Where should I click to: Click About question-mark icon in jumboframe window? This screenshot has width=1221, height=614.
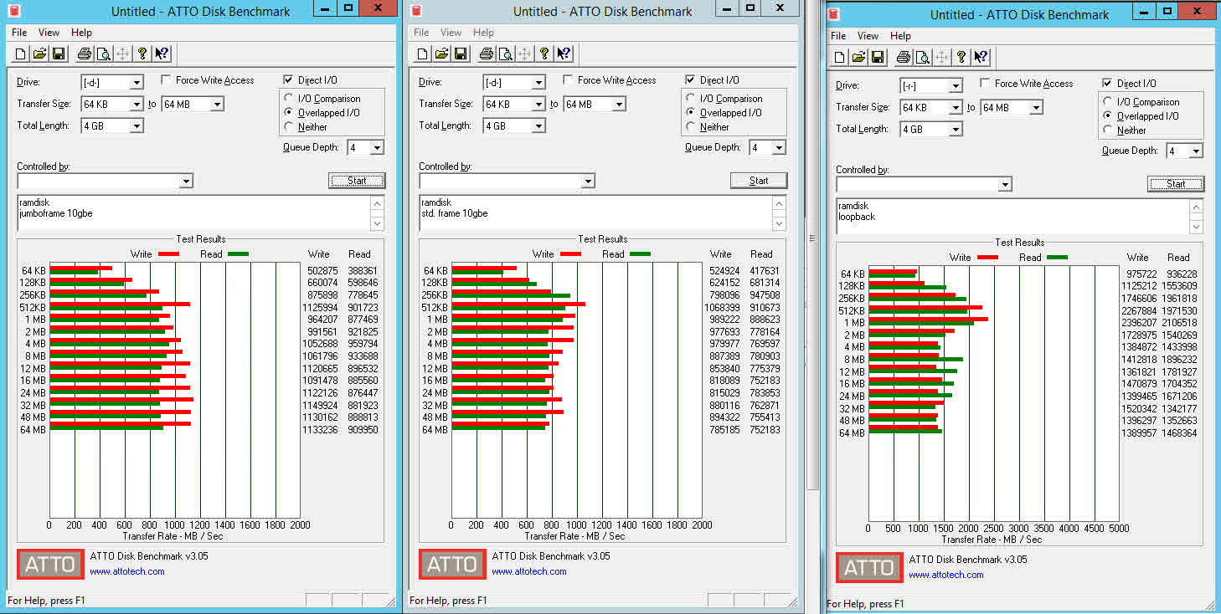(x=142, y=54)
